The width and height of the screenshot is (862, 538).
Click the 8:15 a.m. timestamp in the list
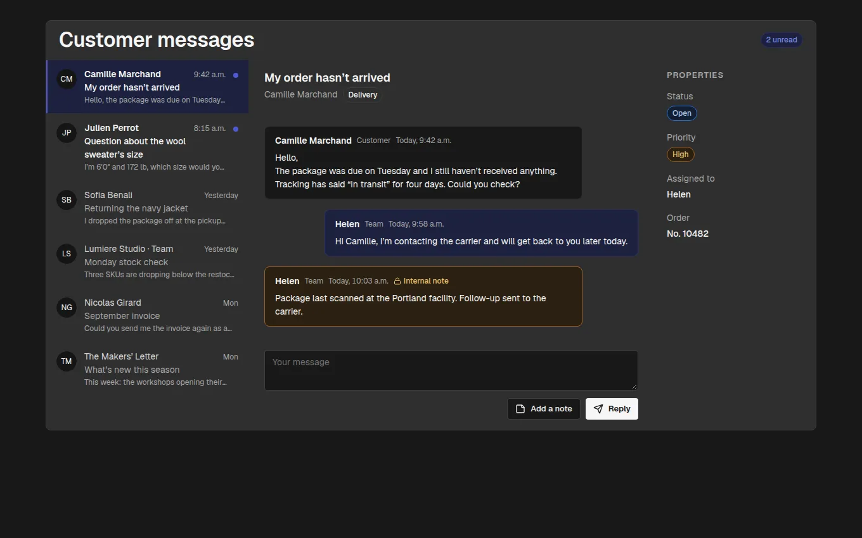(210, 128)
